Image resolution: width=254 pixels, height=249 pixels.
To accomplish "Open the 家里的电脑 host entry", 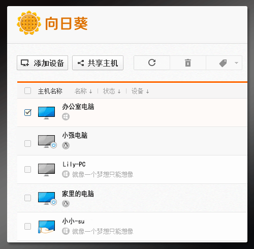I will click(x=132, y=198).
